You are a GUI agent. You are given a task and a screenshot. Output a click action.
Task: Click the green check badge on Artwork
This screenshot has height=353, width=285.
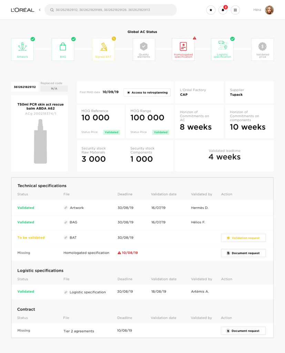point(33,39)
